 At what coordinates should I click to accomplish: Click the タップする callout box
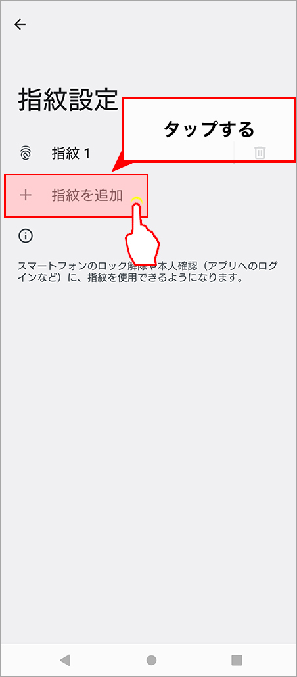[210, 129]
